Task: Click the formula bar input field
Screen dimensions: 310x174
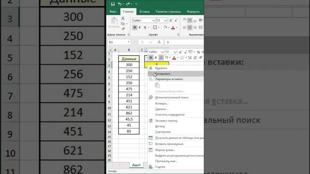Action: click(184, 42)
